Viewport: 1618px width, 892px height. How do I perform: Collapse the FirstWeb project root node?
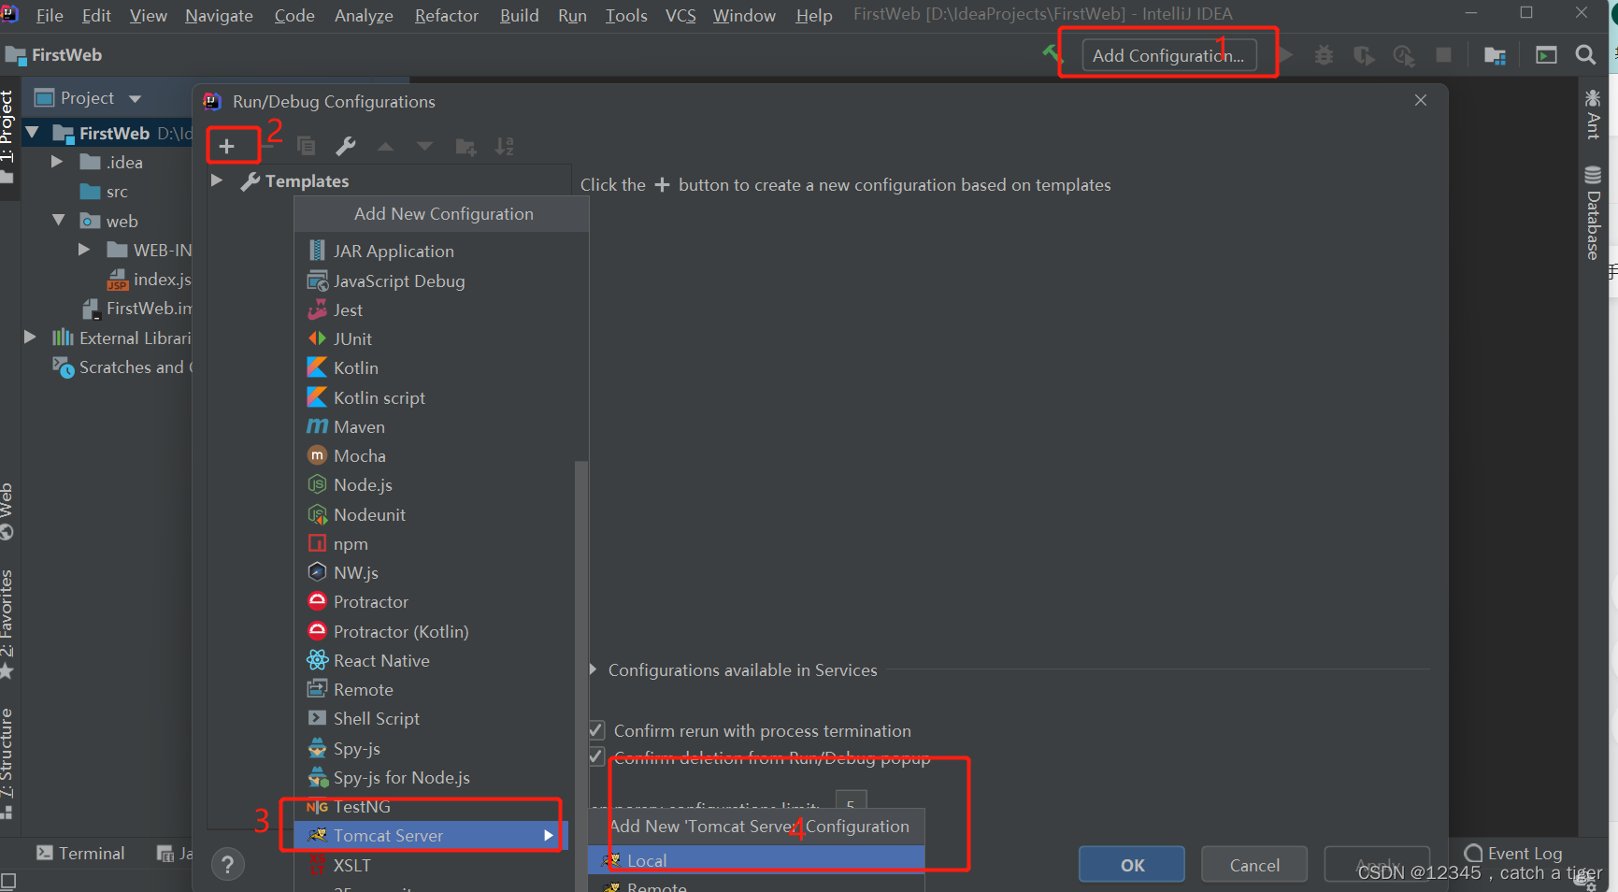(x=33, y=133)
